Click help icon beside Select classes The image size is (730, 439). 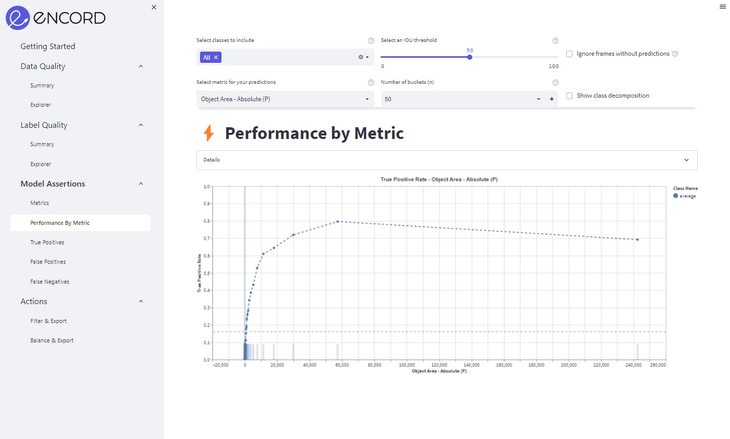371,40
